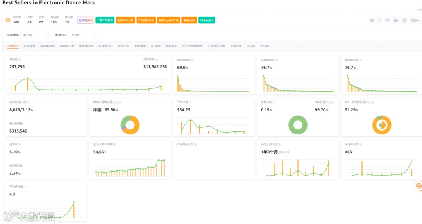Image resolution: width=422 pixels, height=224 pixels.
Task: Click the heart favorite icon
Action: (387, 20)
